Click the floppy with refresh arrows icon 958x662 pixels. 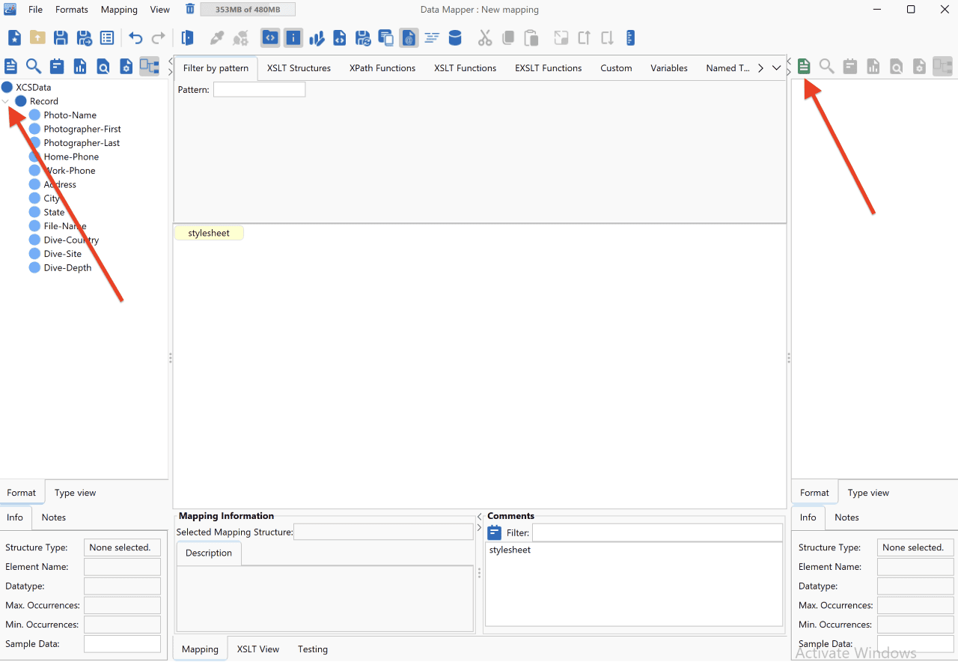click(363, 37)
